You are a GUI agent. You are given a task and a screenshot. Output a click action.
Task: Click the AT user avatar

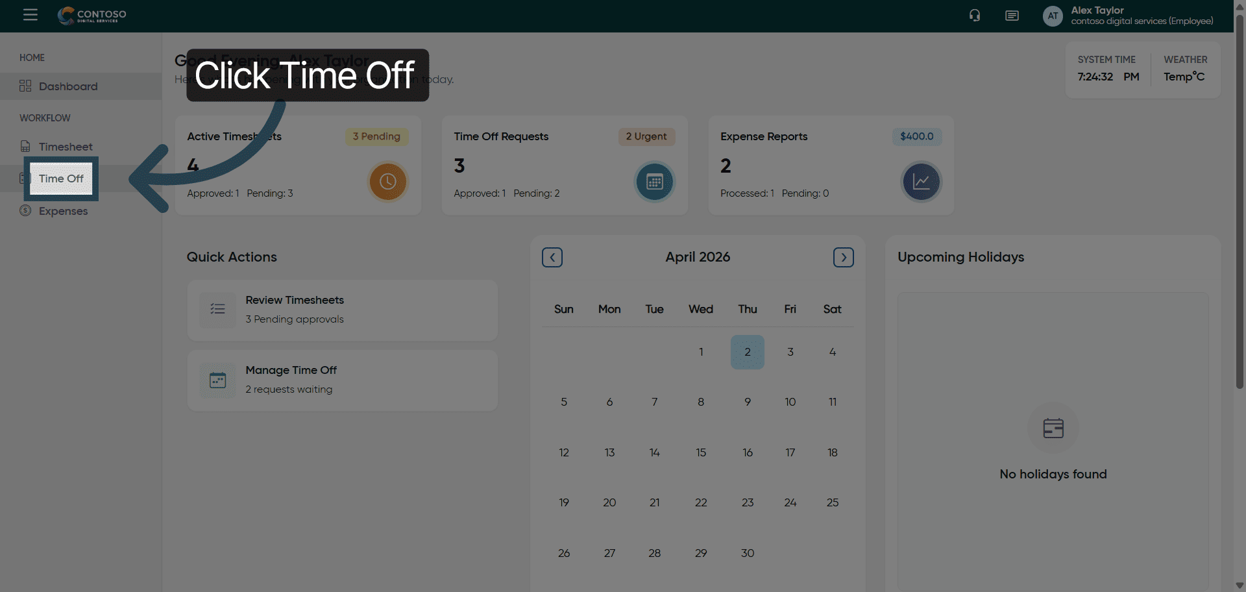1053,16
